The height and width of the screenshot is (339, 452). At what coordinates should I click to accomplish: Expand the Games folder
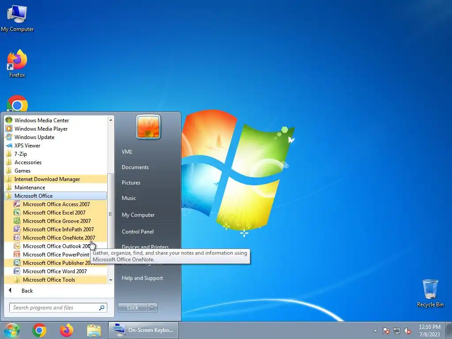pos(56,171)
